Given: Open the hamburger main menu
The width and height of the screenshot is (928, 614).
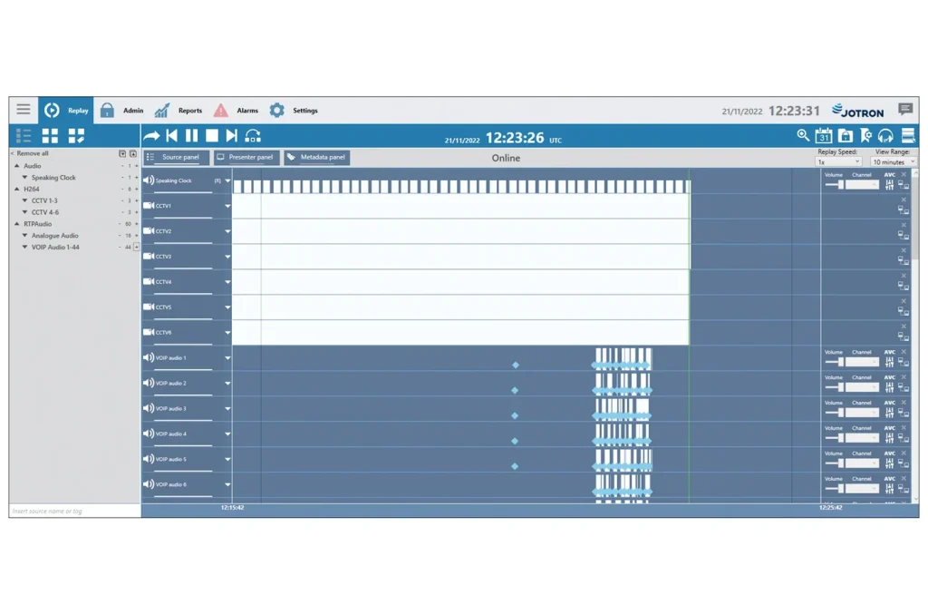Looking at the screenshot, I should pos(23,110).
